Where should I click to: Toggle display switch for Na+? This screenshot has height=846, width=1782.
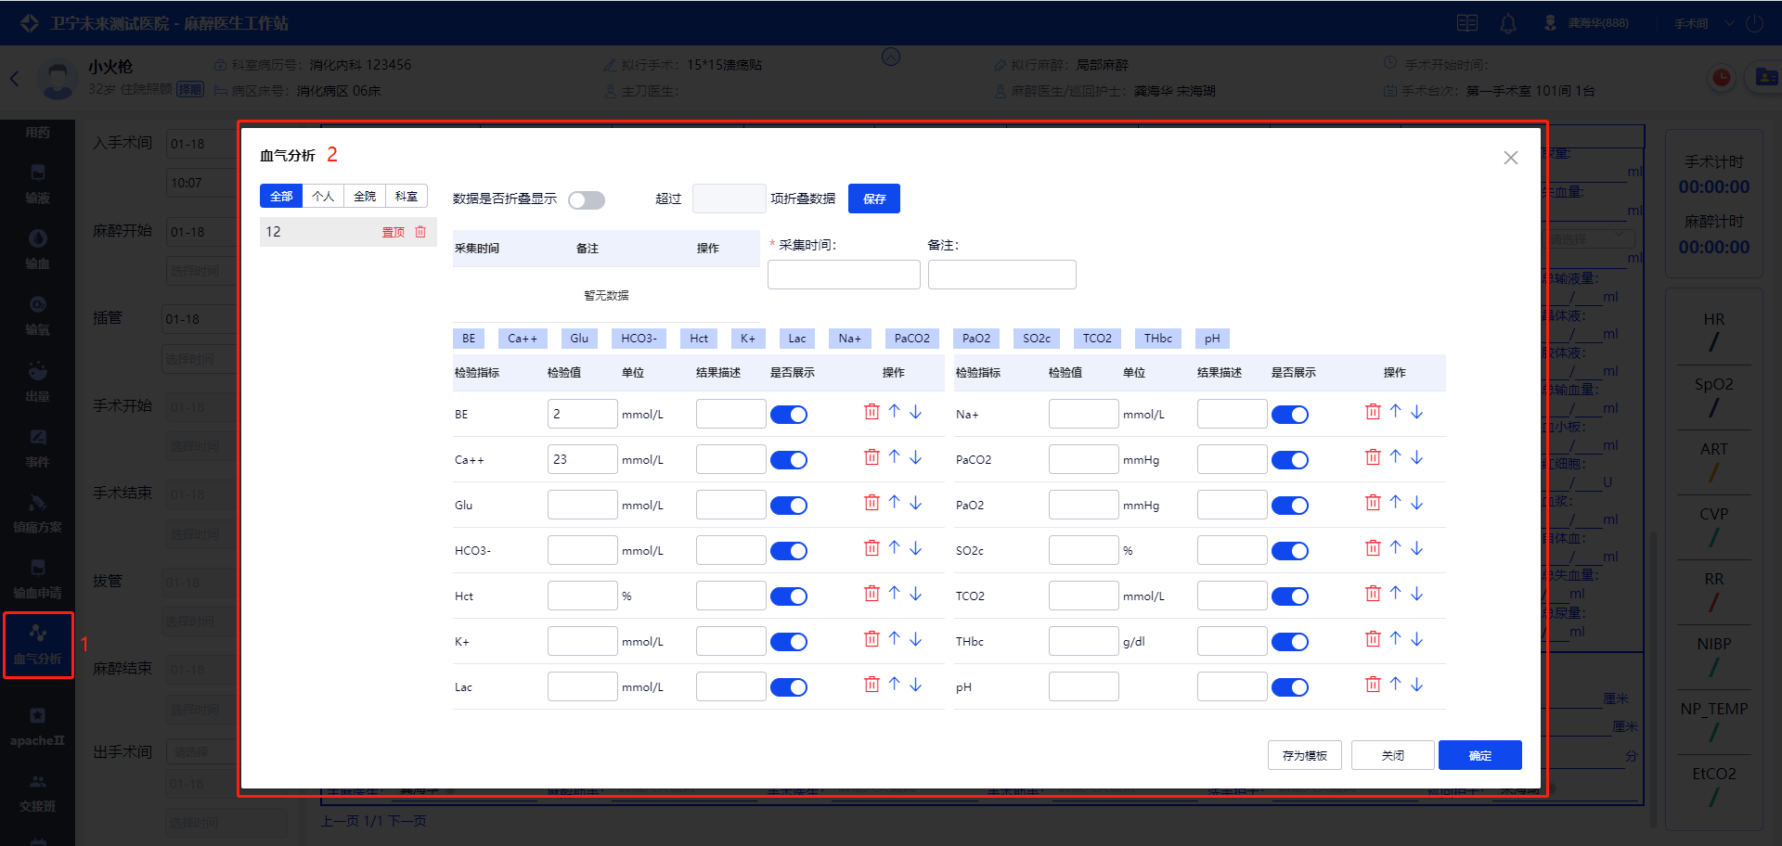[x=1290, y=415]
